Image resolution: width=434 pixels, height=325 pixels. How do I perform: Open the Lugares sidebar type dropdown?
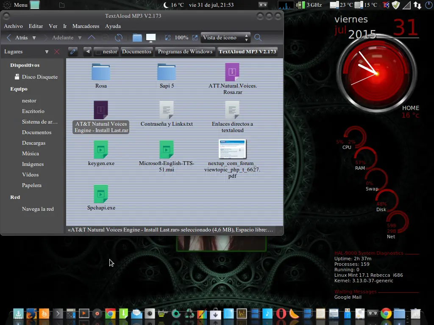[47, 52]
